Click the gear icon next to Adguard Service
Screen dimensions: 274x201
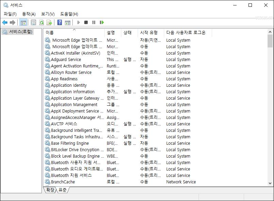pyautogui.click(x=48, y=59)
